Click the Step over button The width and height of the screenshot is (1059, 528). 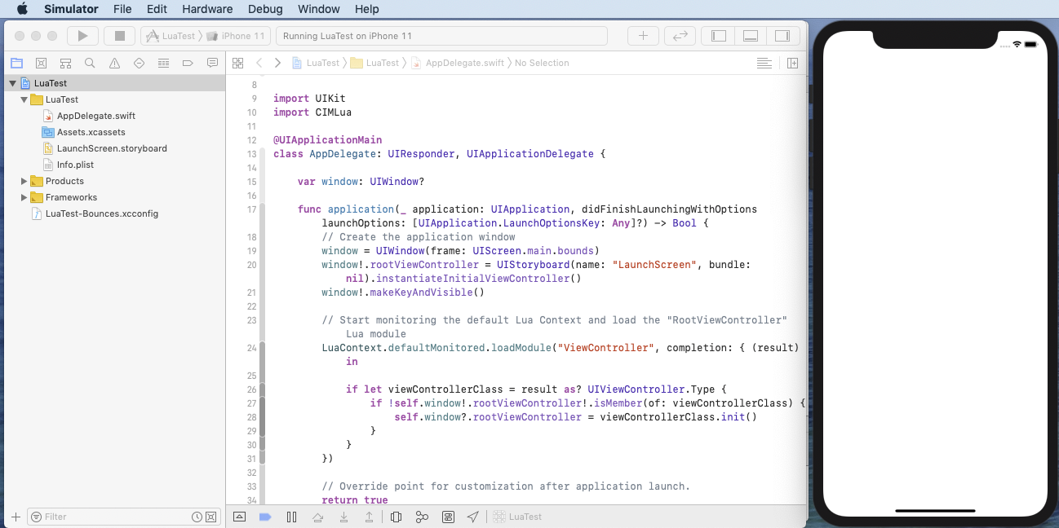pyautogui.click(x=317, y=517)
